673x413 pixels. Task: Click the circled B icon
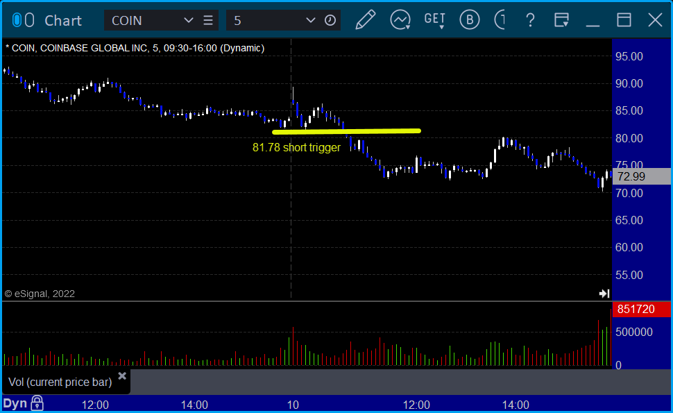pos(470,19)
